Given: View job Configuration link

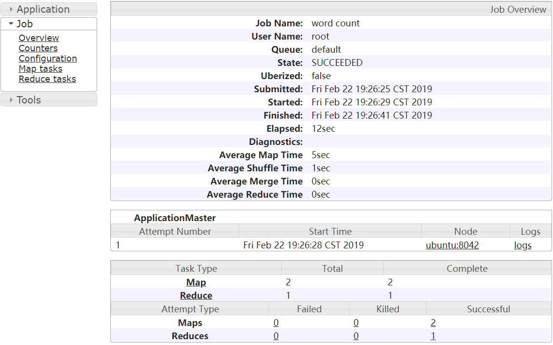Looking at the screenshot, I should [48, 59].
